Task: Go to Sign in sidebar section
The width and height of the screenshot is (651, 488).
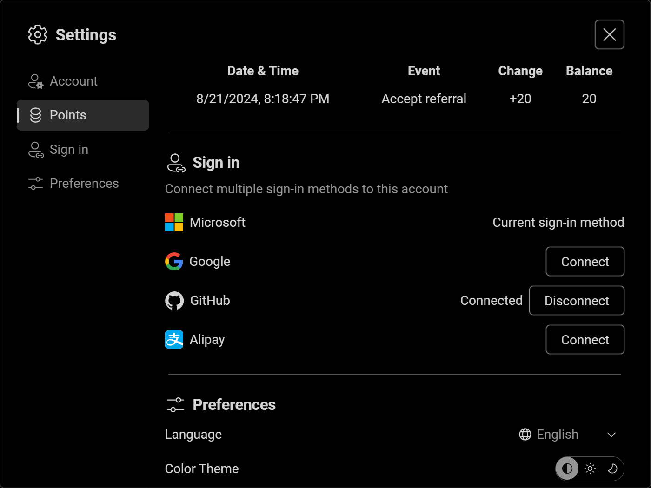Action: click(83, 150)
